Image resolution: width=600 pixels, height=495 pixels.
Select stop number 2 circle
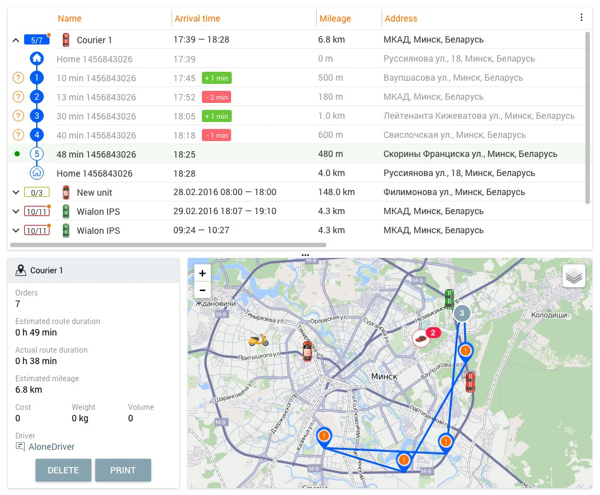pos(37,97)
